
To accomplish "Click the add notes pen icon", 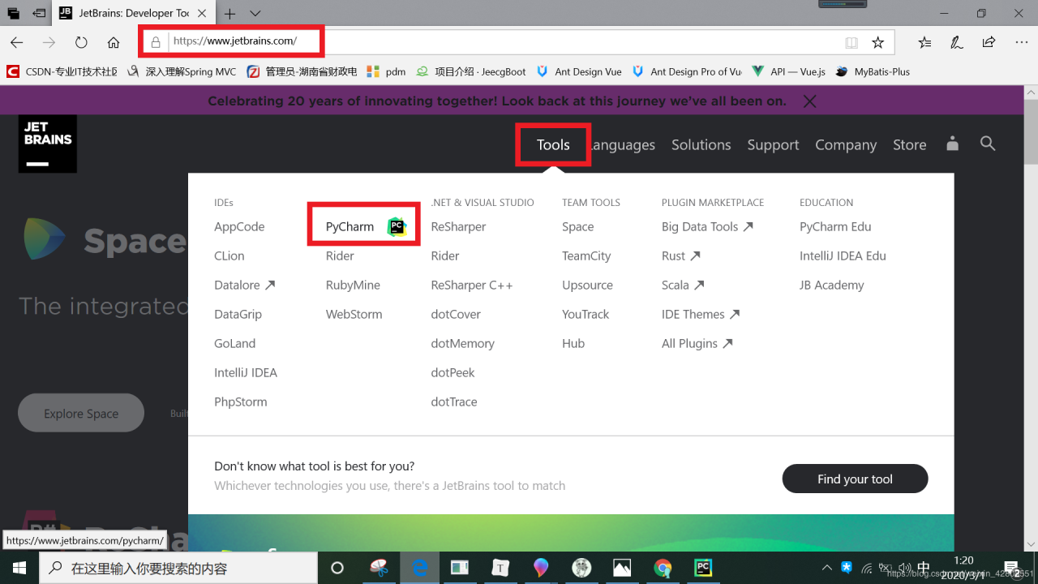I will coord(957,42).
